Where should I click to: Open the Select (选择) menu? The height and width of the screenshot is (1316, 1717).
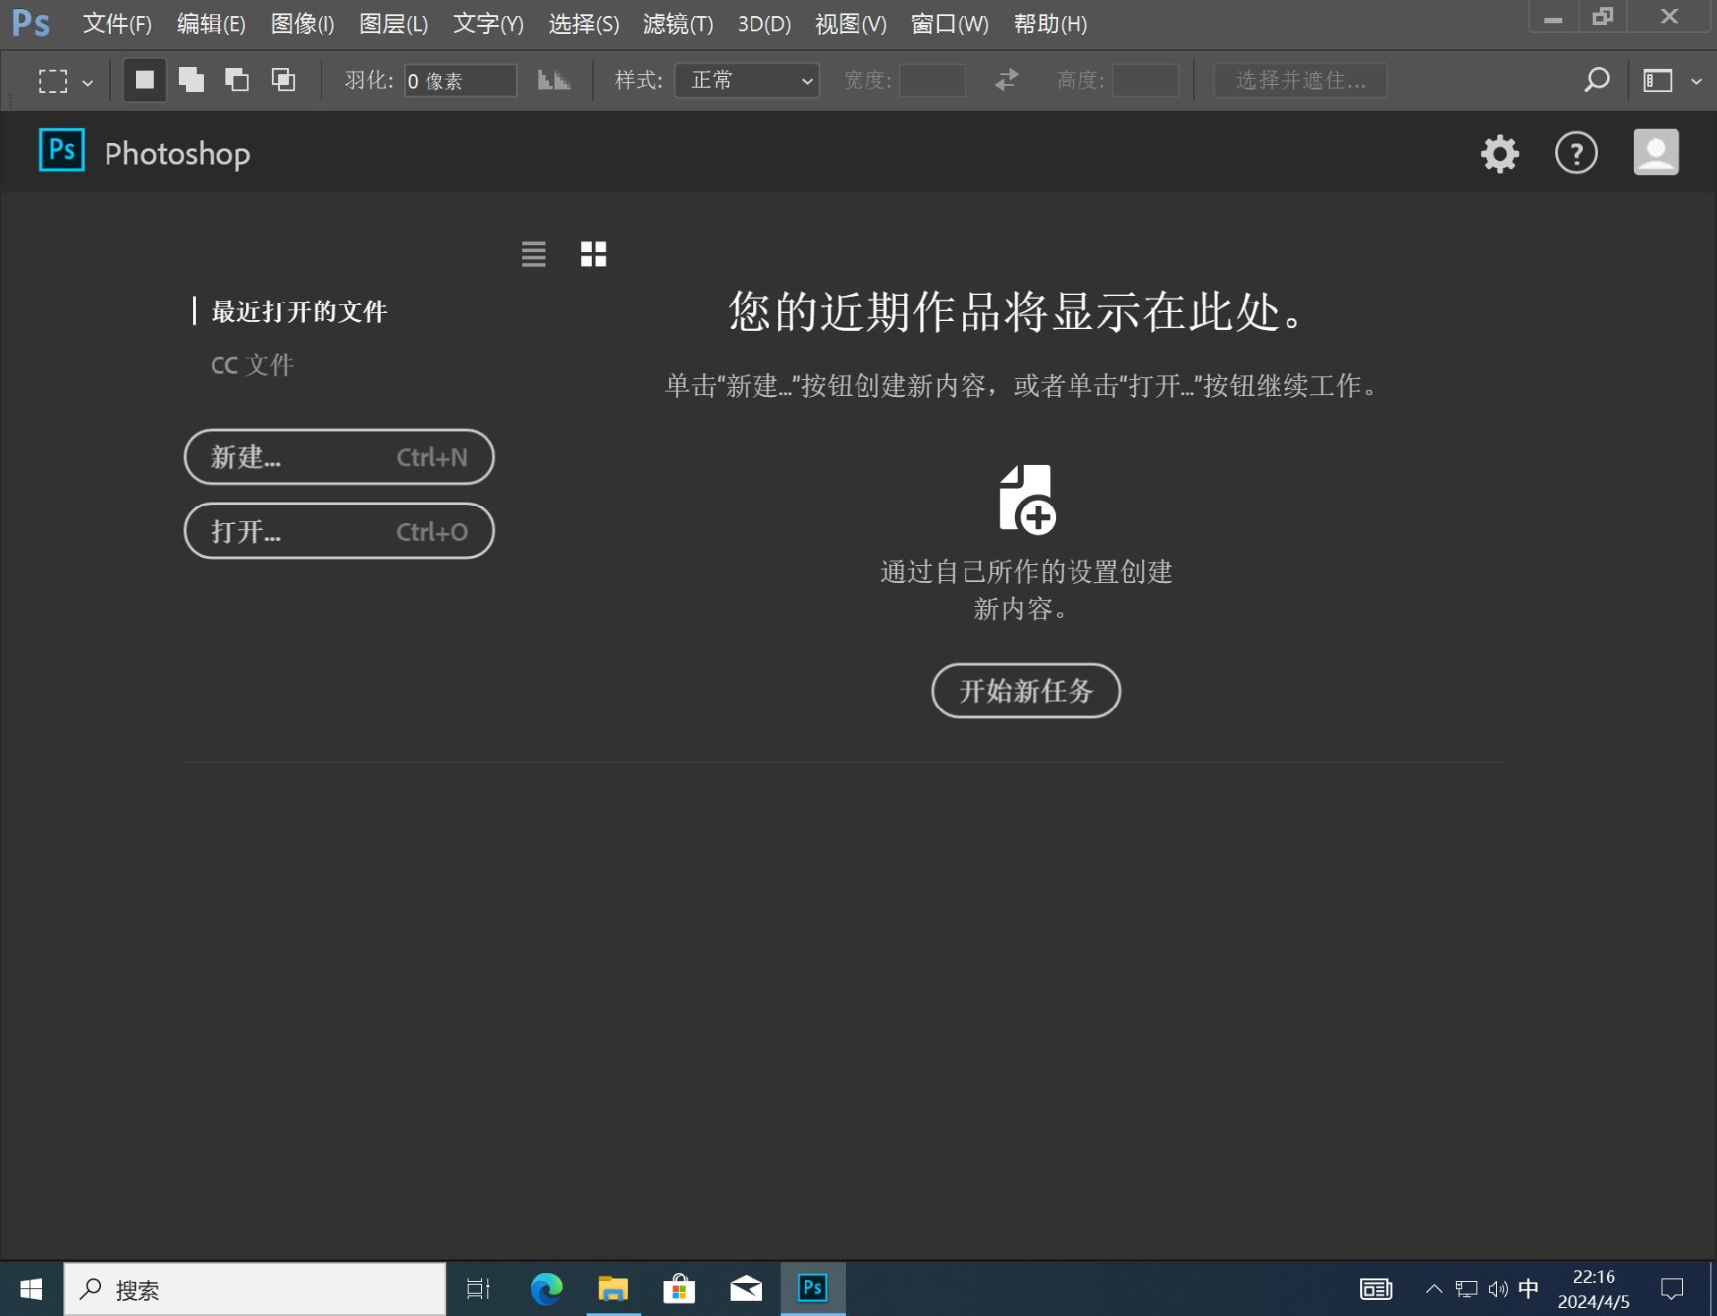click(x=584, y=24)
